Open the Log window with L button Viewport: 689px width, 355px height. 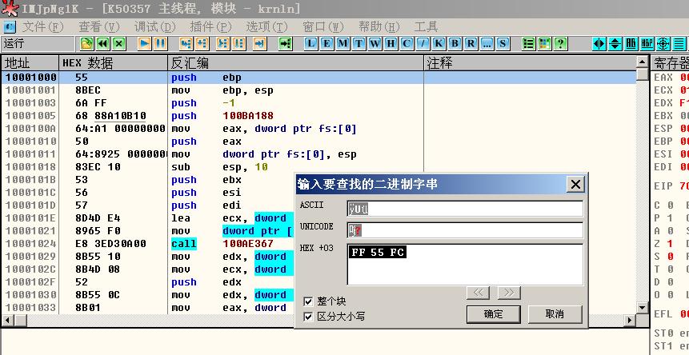click(x=310, y=43)
